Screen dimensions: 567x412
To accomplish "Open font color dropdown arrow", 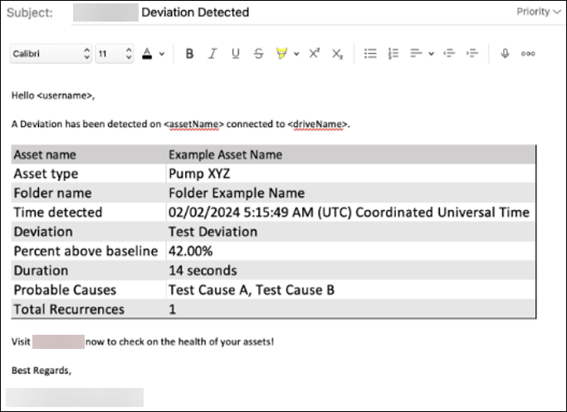I will pyautogui.click(x=162, y=54).
